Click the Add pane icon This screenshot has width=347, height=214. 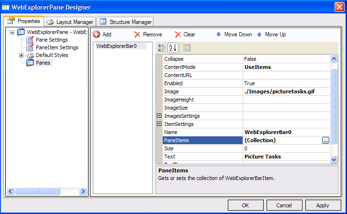pos(96,34)
